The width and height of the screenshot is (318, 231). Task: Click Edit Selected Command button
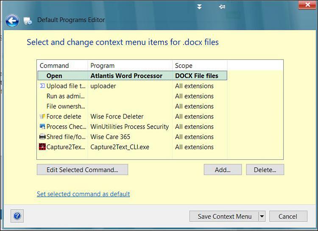pos(82,170)
